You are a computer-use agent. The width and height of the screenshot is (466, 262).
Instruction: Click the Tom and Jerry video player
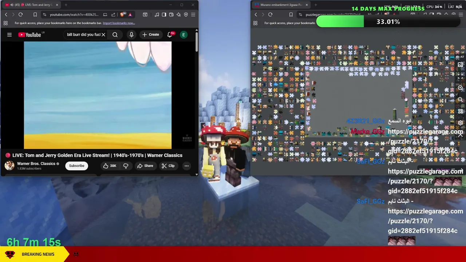98,95
